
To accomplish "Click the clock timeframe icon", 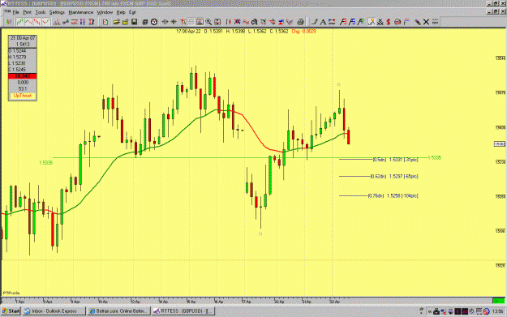I will (x=154, y=22).
